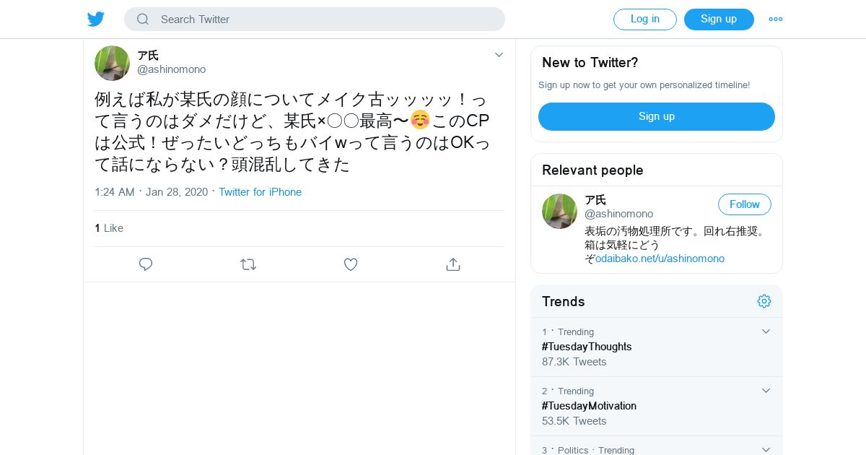This screenshot has width=866, height=455.
Task: Open Trends settings gear icon
Action: (x=764, y=301)
